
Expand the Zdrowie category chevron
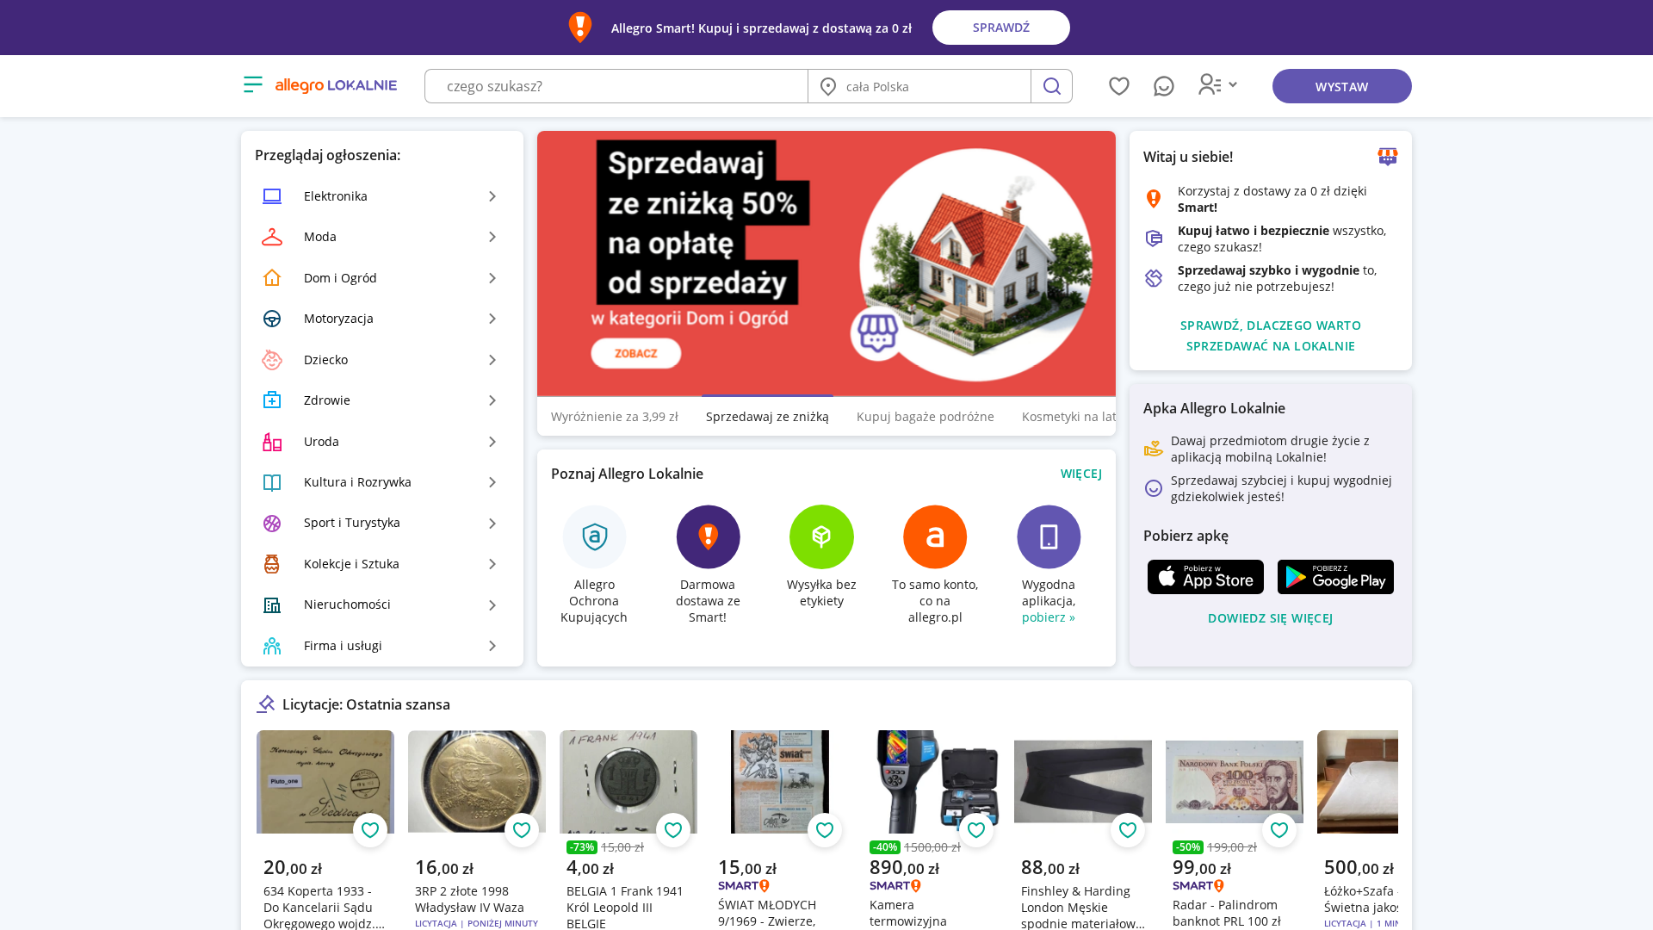tap(492, 400)
